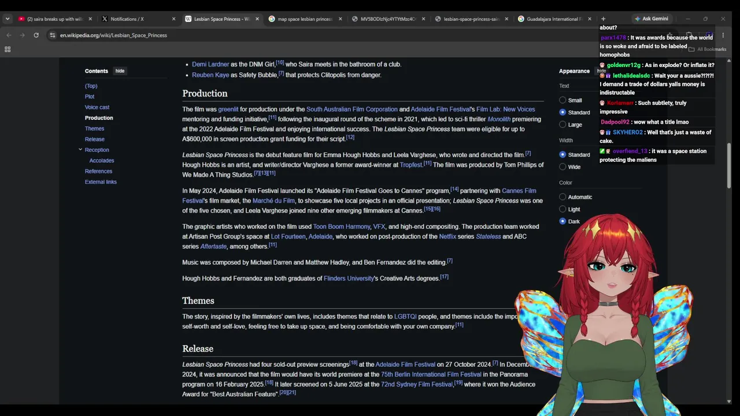
Task: Click chat username 'goldenvr12g'
Action: pos(623,65)
